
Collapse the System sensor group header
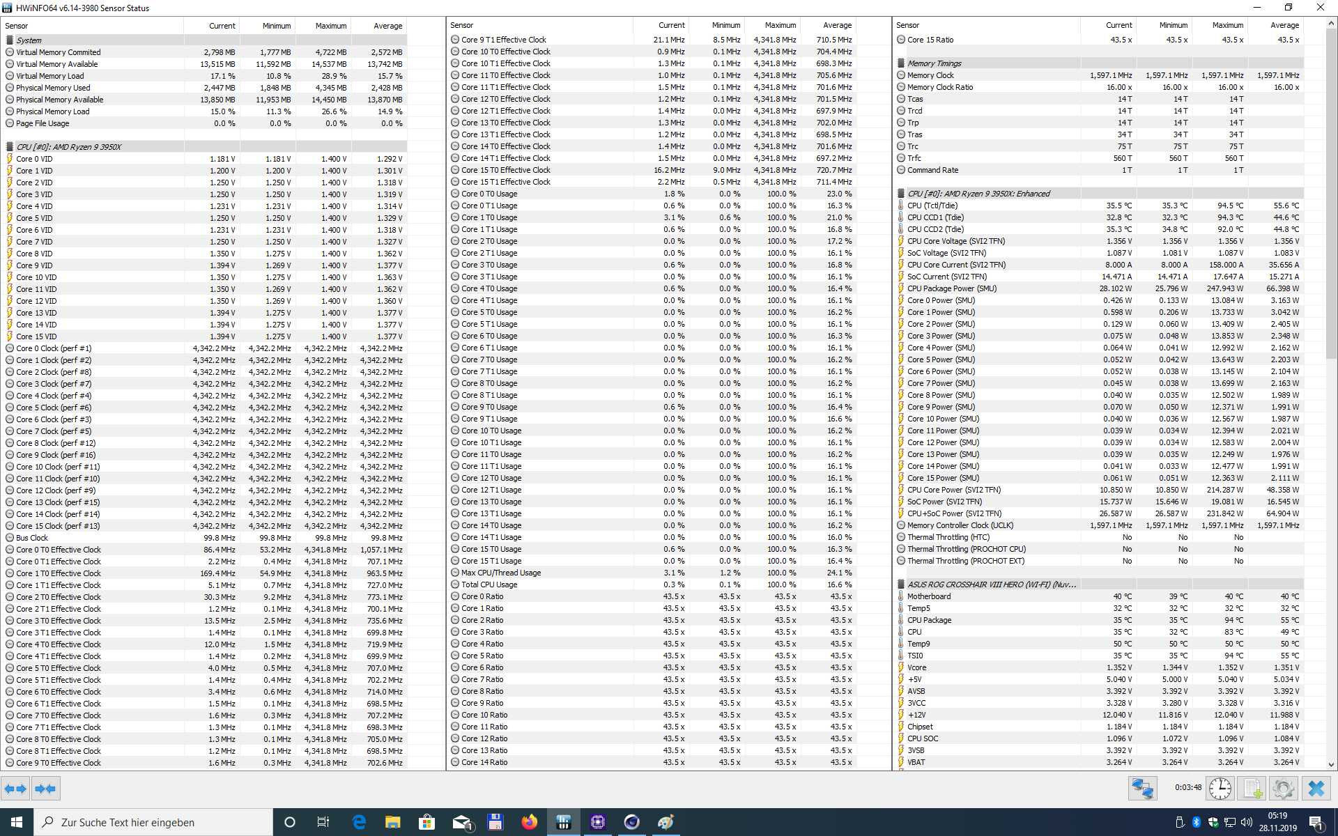pos(29,40)
